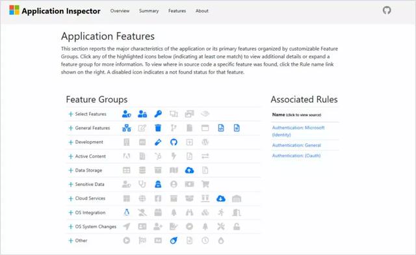
Task: Select the key icon in Select Features
Action: [x=158, y=114]
